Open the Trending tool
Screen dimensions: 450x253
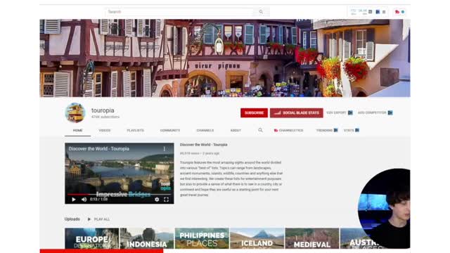[326, 130]
